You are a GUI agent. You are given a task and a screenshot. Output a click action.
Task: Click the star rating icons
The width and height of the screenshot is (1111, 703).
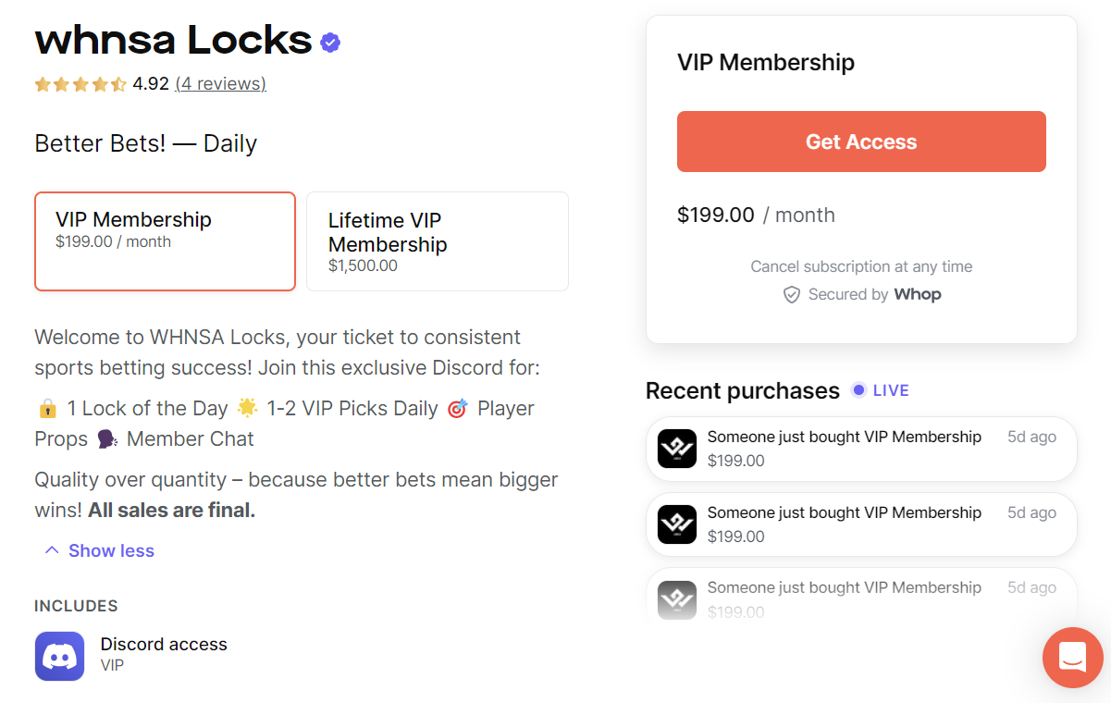pos(80,85)
